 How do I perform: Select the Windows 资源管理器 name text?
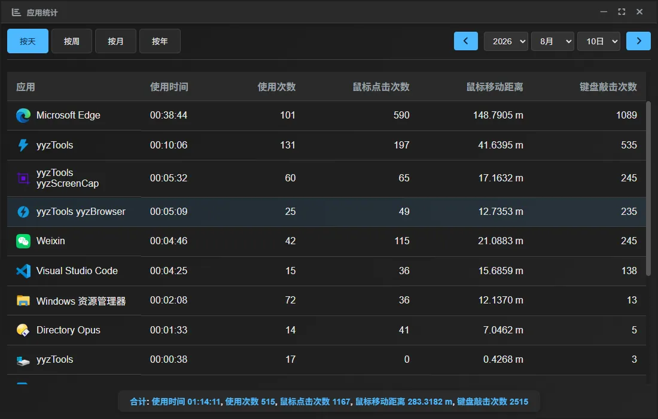81,301
